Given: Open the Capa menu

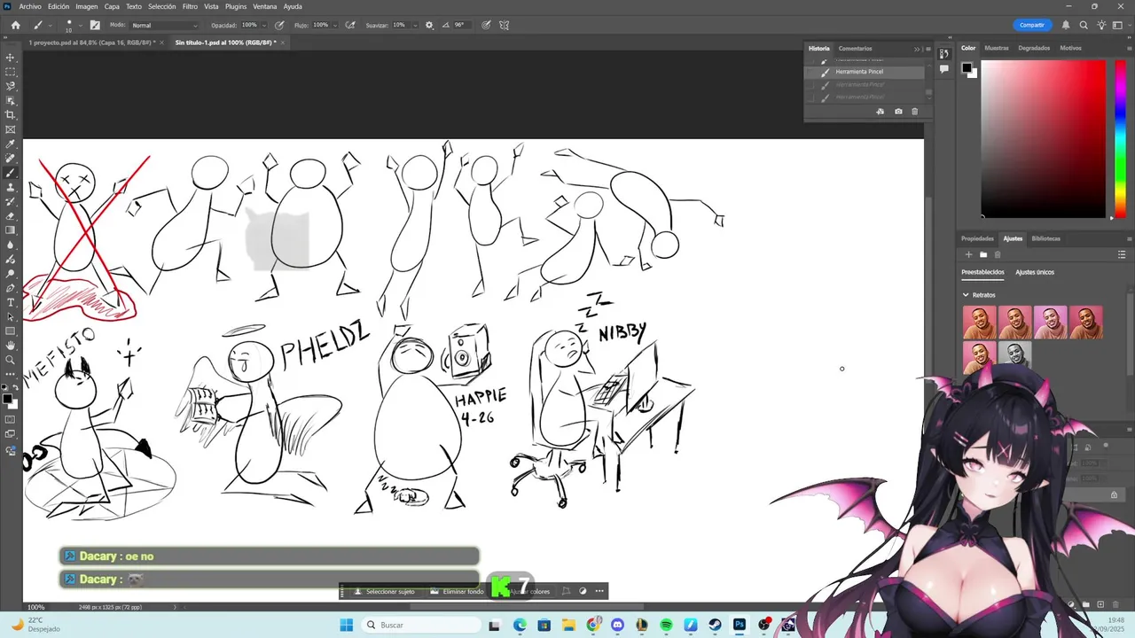Looking at the screenshot, I should click(x=112, y=6).
